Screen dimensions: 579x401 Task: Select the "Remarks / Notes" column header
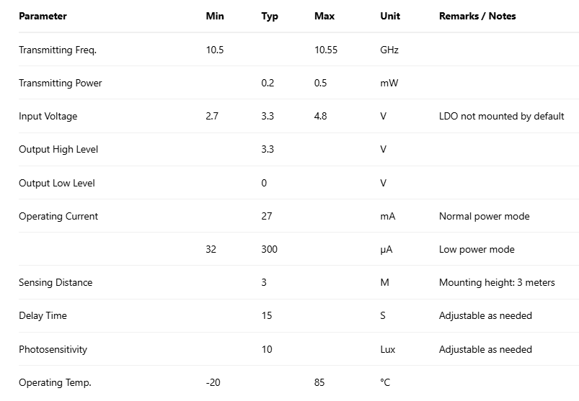[477, 16]
